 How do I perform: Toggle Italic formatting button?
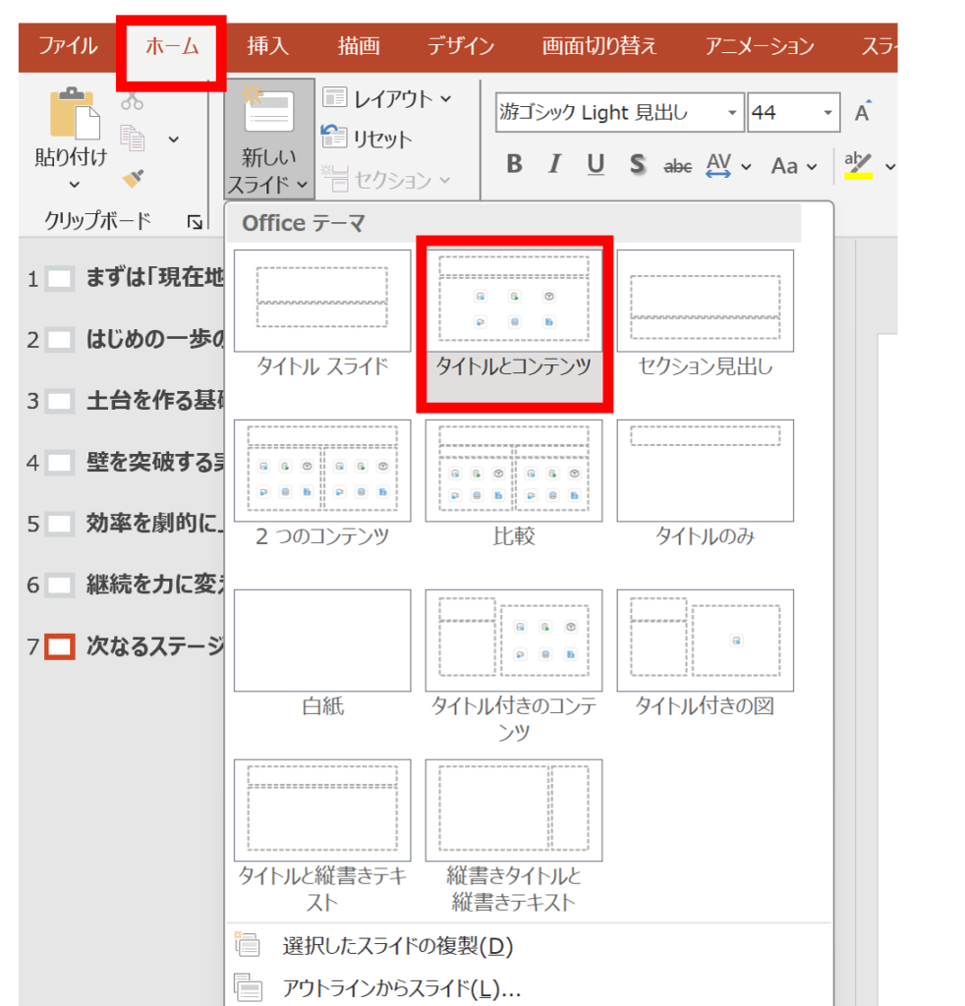point(554,165)
